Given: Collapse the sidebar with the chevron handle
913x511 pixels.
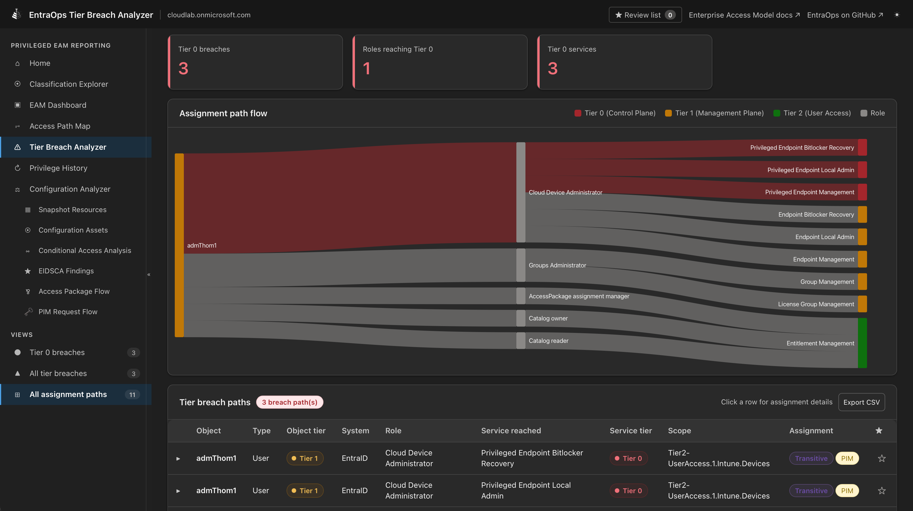Looking at the screenshot, I should [x=149, y=274].
